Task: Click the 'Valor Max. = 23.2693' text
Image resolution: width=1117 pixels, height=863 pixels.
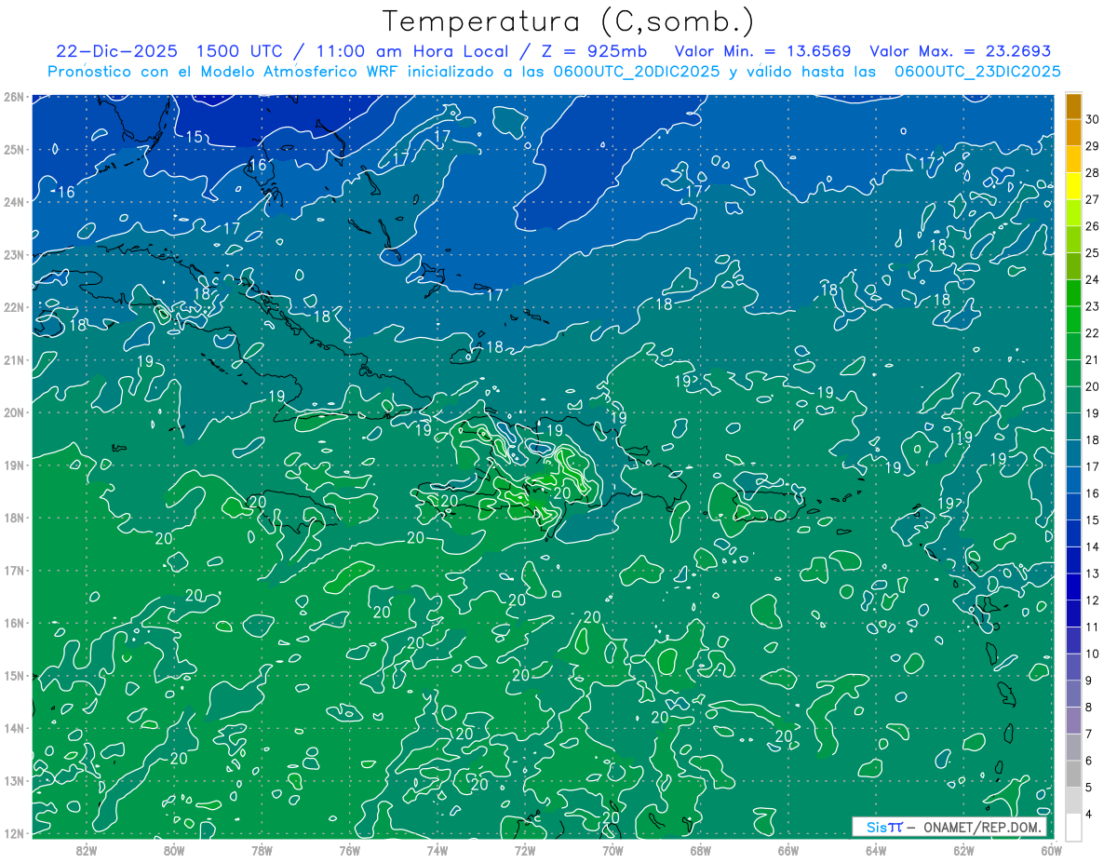Action: tap(961, 51)
